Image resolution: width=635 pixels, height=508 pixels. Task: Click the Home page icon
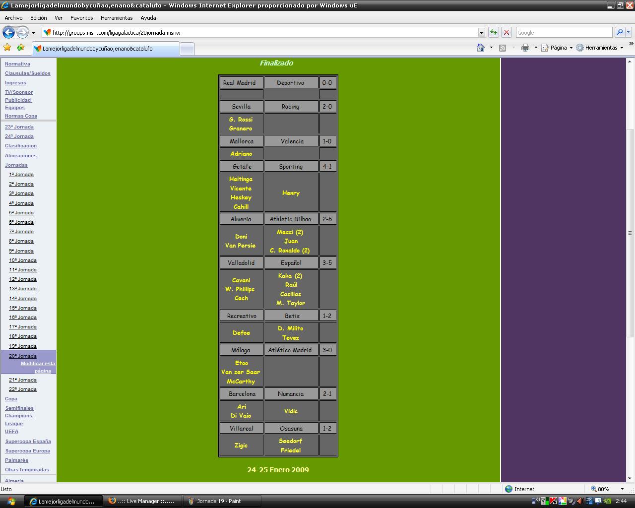coord(480,48)
